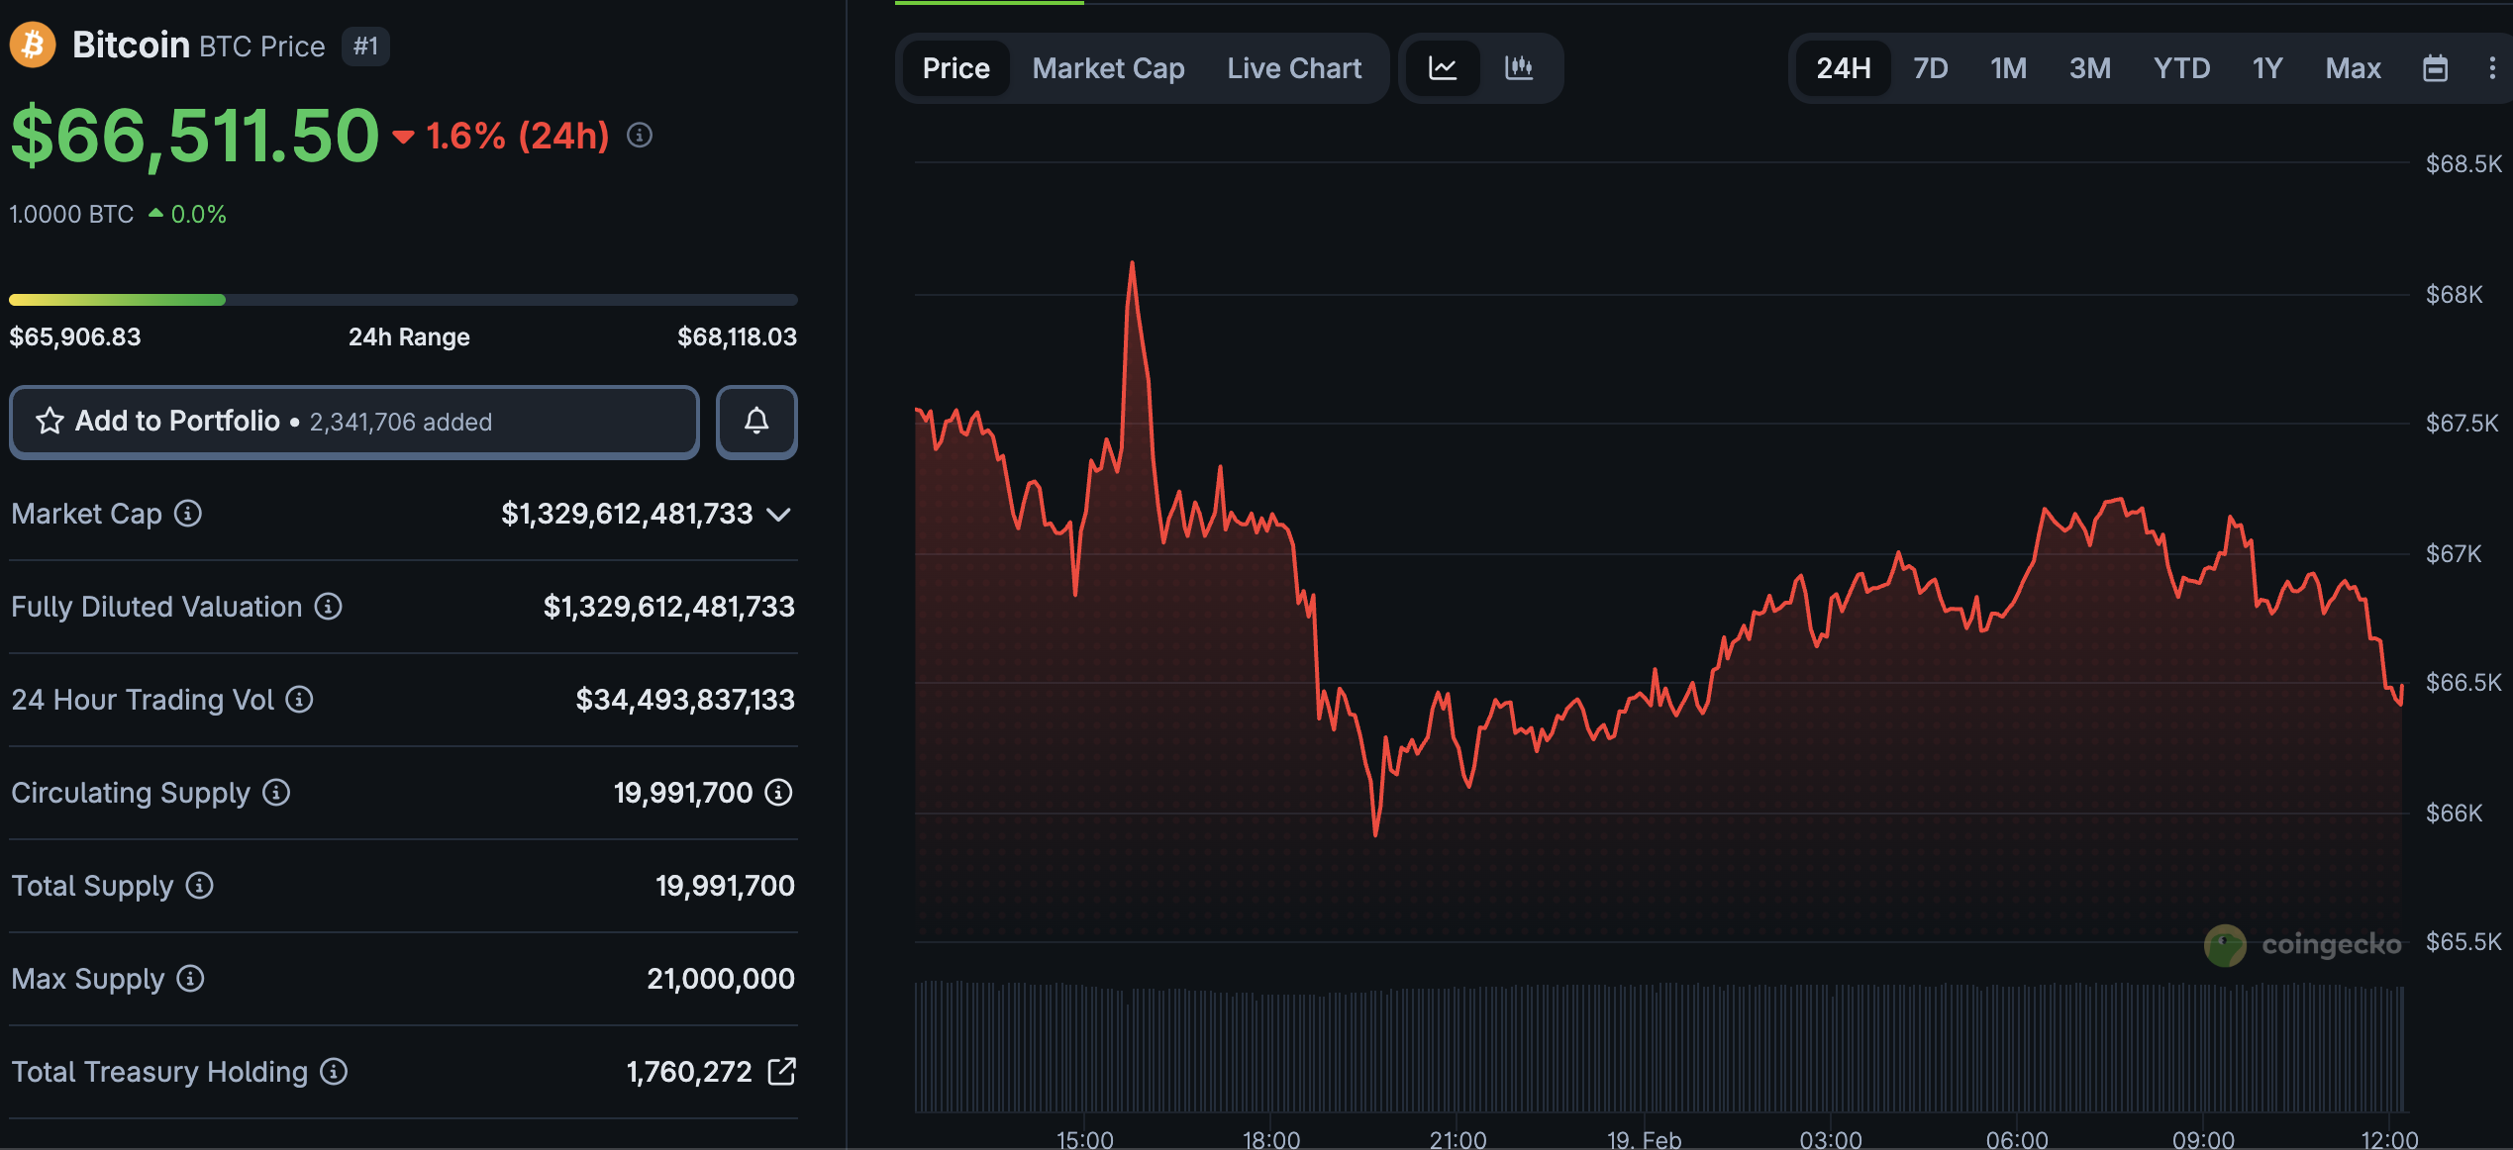Click the 1.0000 BTC text
The height and width of the screenshot is (1150, 2513).
[71, 215]
